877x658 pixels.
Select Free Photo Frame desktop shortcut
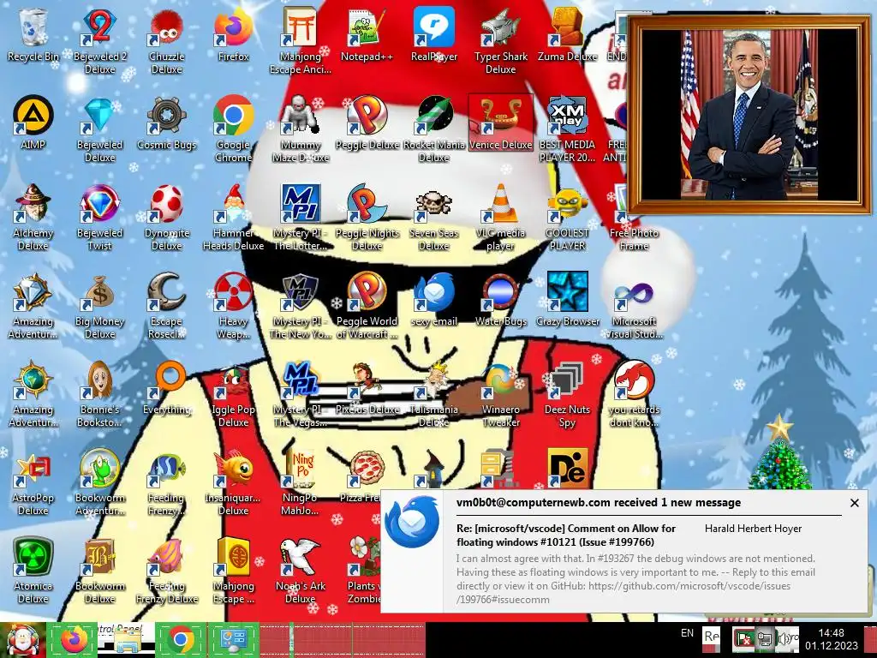point(635,217)
